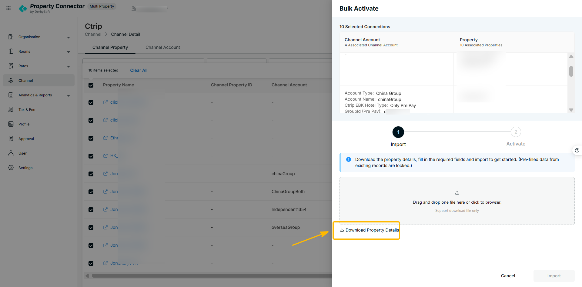
Task: Toggle the select-all header checkbox
Action: [x=91, y=85]
